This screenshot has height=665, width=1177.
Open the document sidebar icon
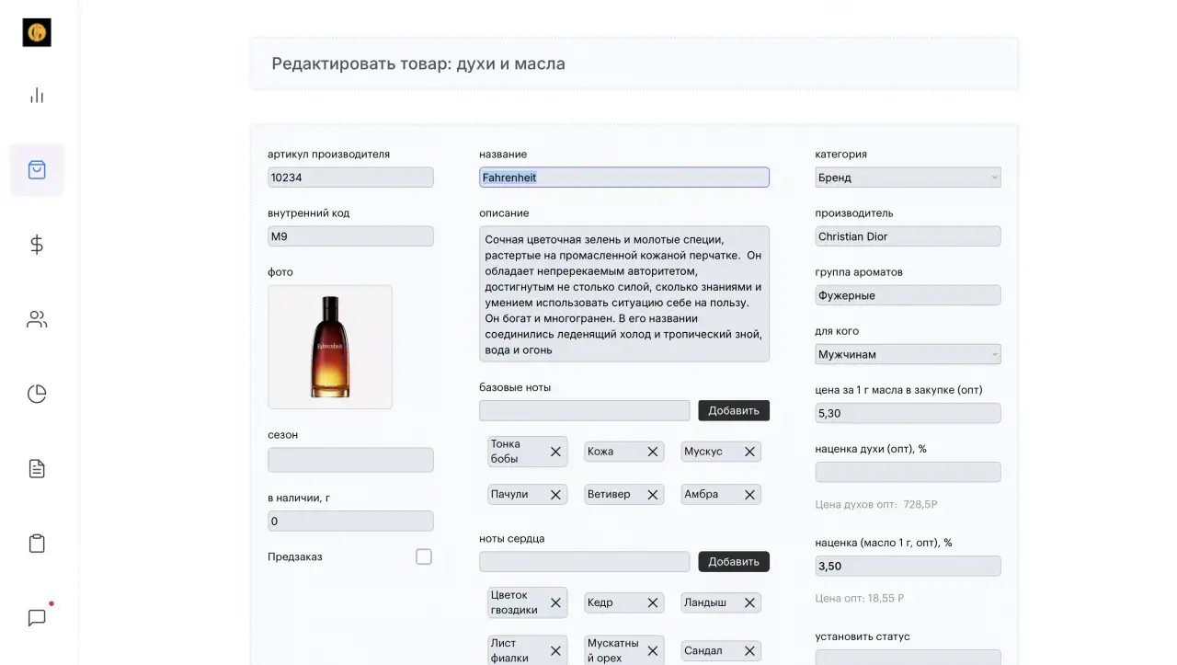(x=37, y=469)
